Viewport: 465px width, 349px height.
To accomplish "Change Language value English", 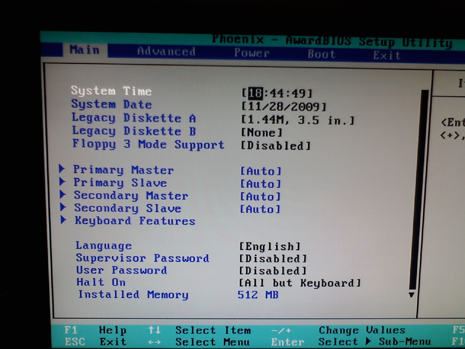I will pos(270,246).
